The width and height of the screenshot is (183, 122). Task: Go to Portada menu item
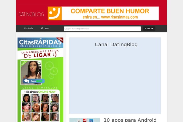coord(29,28)
